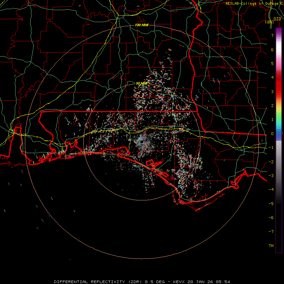The height and width of the screenshot is (284, 284).
Task: Select the "1" value on color scale
Action: (272, 120)
